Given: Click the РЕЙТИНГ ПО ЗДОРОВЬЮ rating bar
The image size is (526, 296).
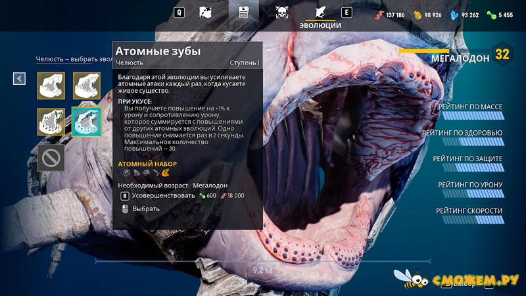Looking at the screenshot, I should point(473,141).
